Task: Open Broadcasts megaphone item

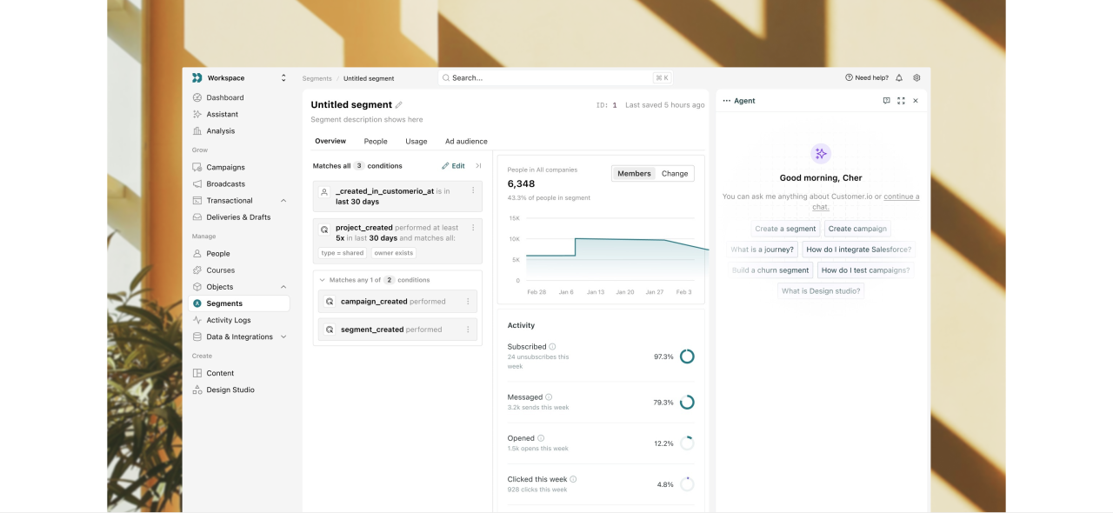Action: click(x=225, y=183)
